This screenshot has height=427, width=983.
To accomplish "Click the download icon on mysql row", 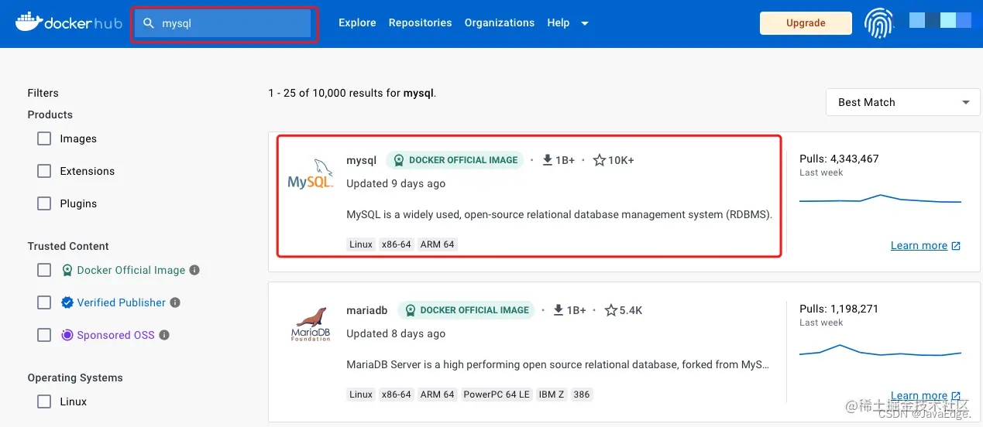I will tap(548, 160).
